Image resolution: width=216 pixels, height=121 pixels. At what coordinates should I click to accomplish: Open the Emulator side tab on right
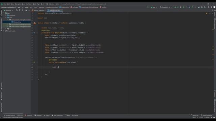click(215, 93)
